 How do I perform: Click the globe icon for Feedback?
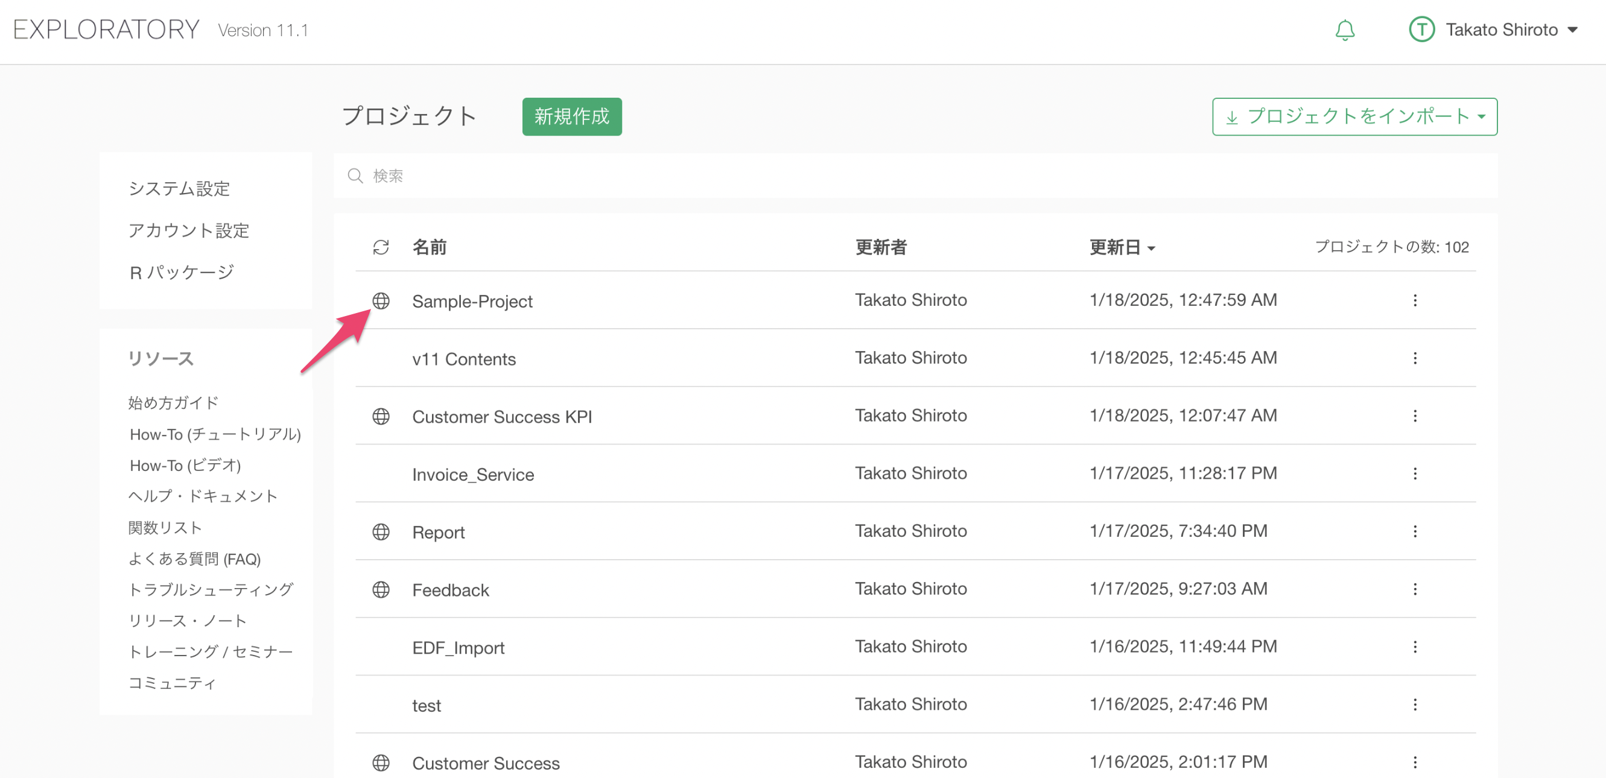pyautogui.click(x=381, y=589)
